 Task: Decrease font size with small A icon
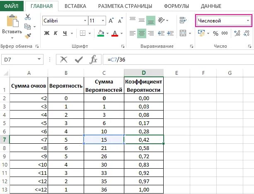click(x=120, y=21)
